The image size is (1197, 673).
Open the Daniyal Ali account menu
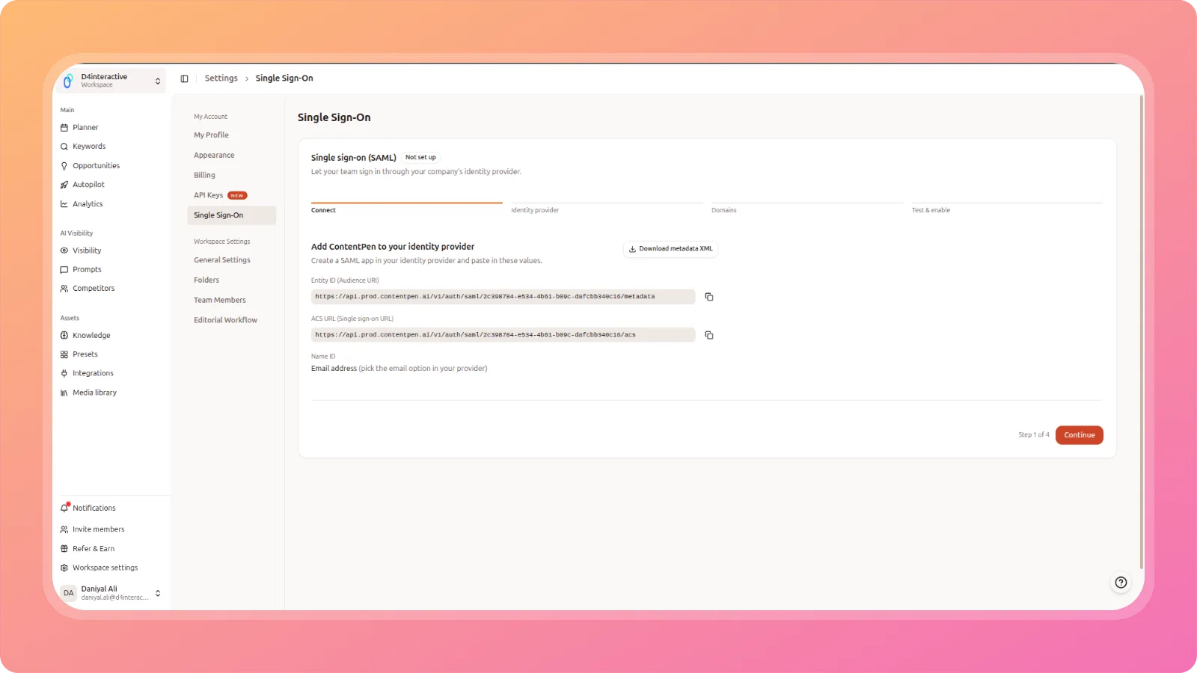click(112, 593)
